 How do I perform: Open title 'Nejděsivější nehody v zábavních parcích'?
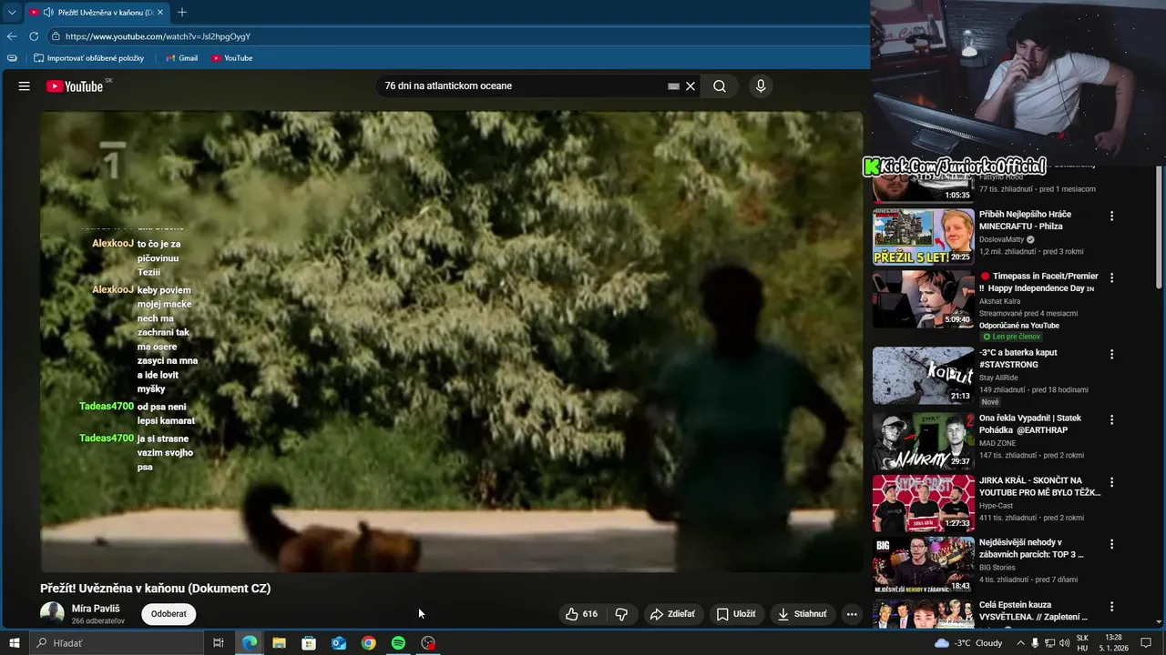[x=1031, y=548]
